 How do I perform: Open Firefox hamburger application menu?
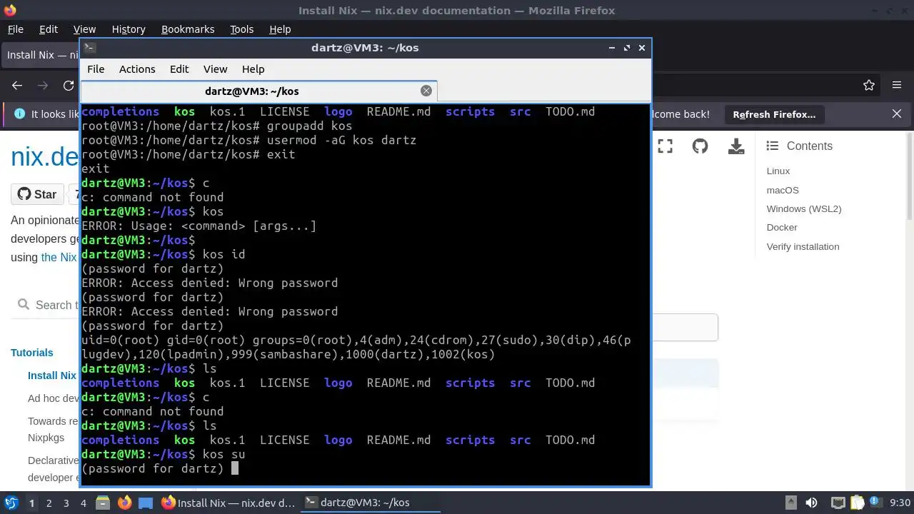[x=897, y=85]
